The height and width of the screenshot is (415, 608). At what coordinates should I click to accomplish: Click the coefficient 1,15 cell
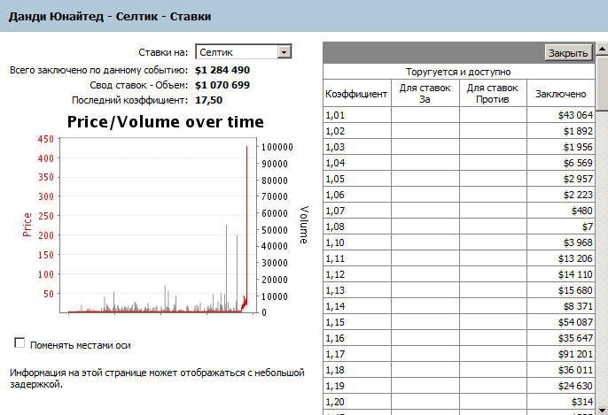coord(356,322)
